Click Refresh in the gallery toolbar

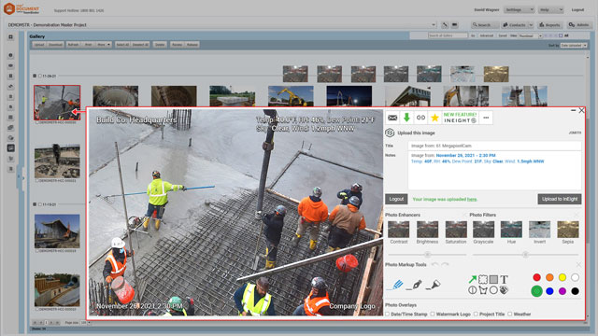(73, 45)
